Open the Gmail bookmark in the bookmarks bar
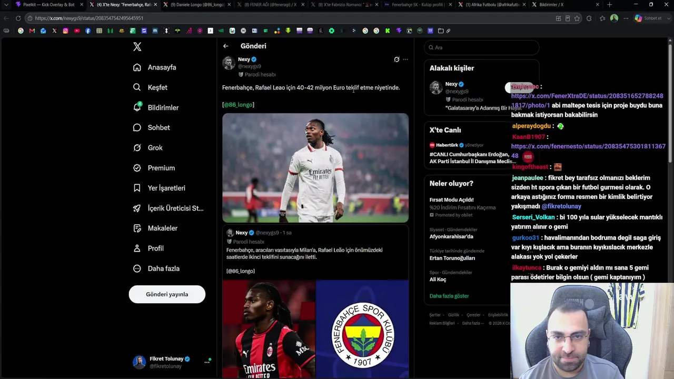The image size is (674, 379). pos(32,31)
